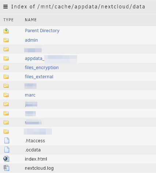The width and height of the screenshot is (156, 173).
Task: Click the text log icon beside nextcloud.log
Action: (6, 168)
